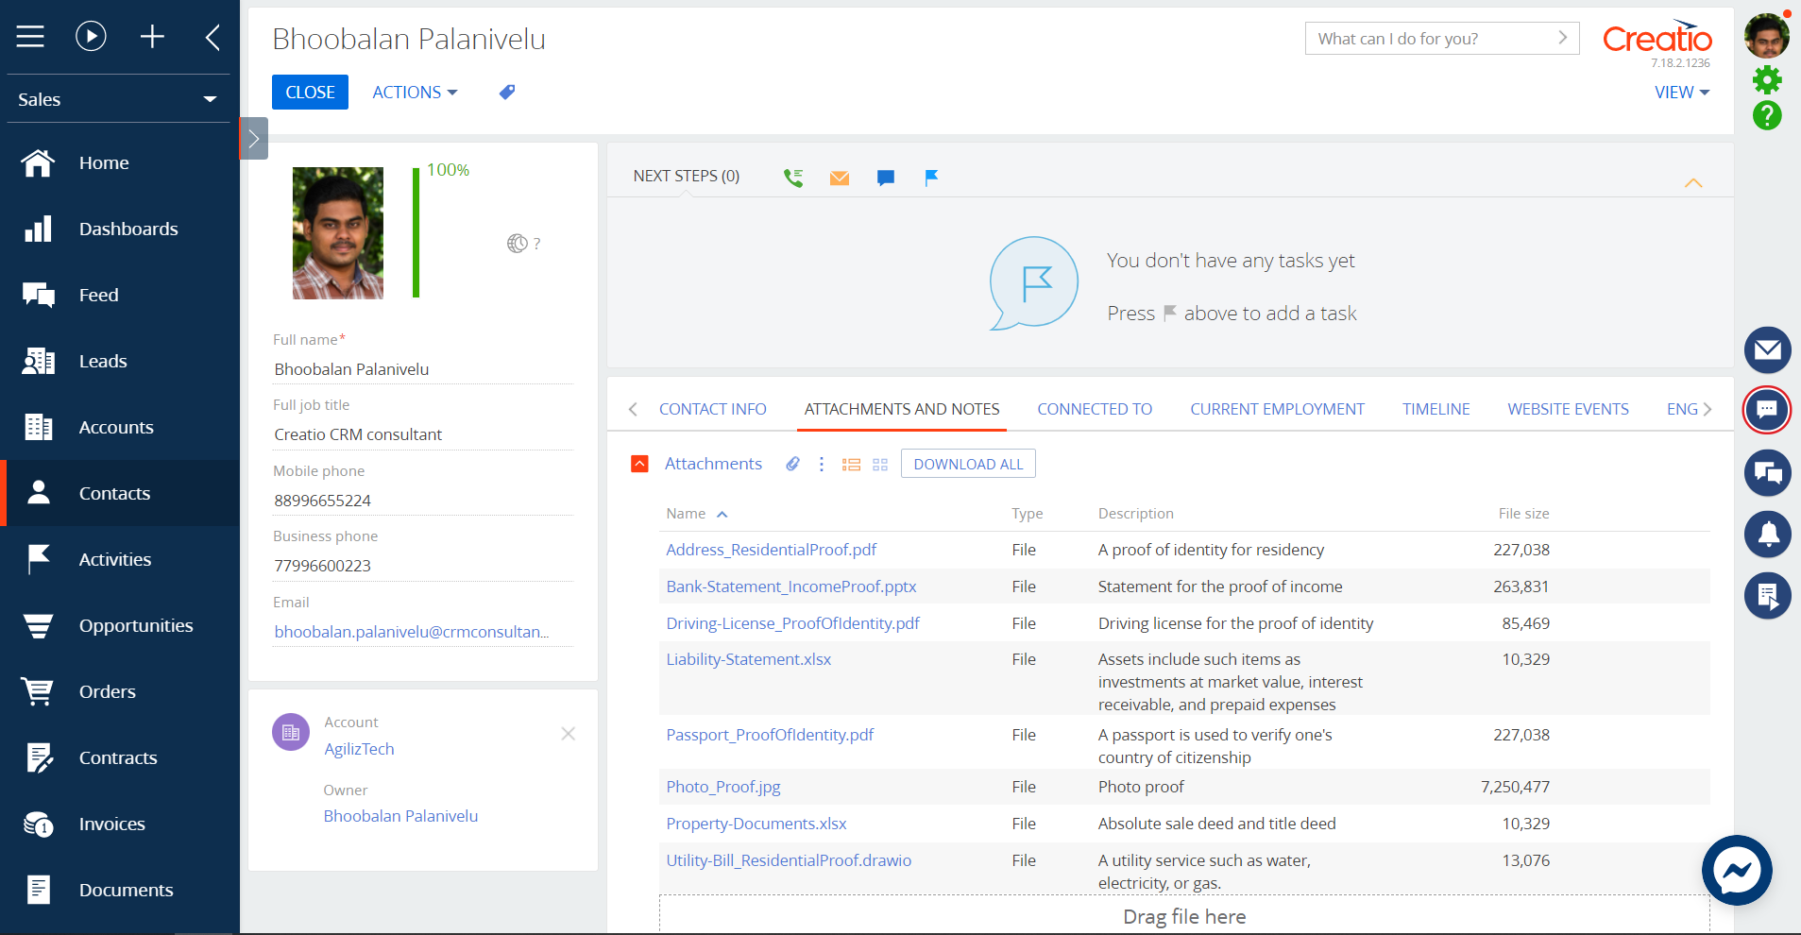Compose an email from the Next steps toolbar
1801x935 pixels.
pyautogui.click(x=839, y=177)
